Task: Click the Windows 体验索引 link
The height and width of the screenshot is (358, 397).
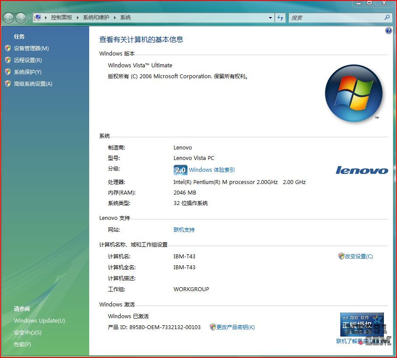Action: tap(212, 170)
